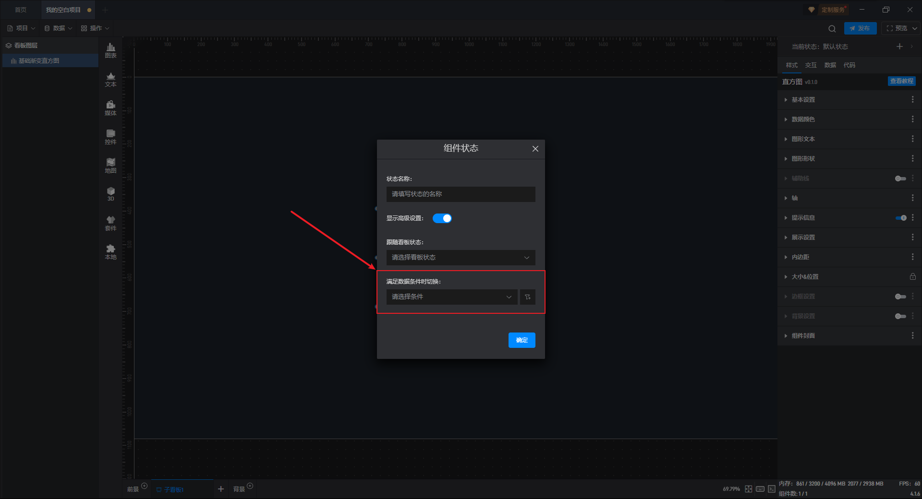Screen dimensions: 922x499
Task: Open the 操作 menu
Action: click(x=95, y=28)
